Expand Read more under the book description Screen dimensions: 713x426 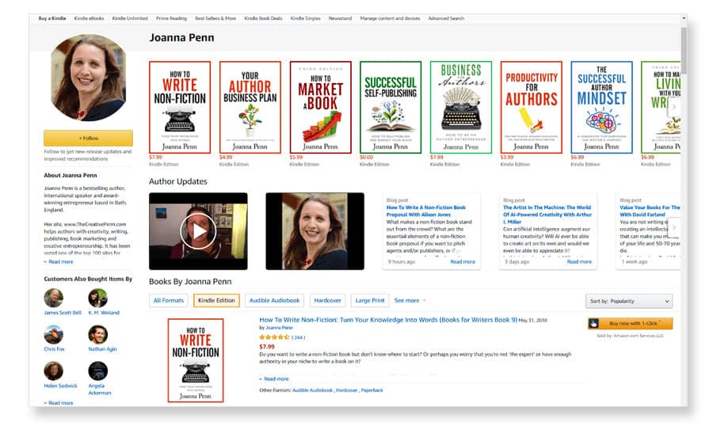tap(276, 378)
